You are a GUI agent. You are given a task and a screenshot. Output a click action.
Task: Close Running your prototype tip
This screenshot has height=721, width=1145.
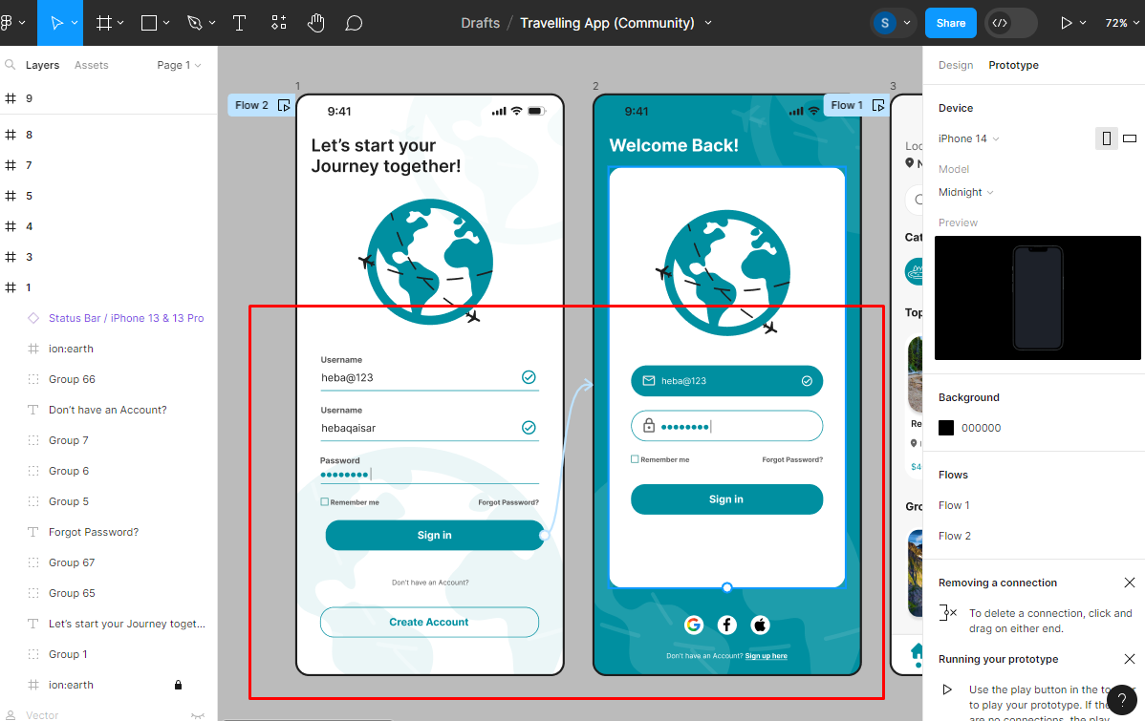point(1130,659)
